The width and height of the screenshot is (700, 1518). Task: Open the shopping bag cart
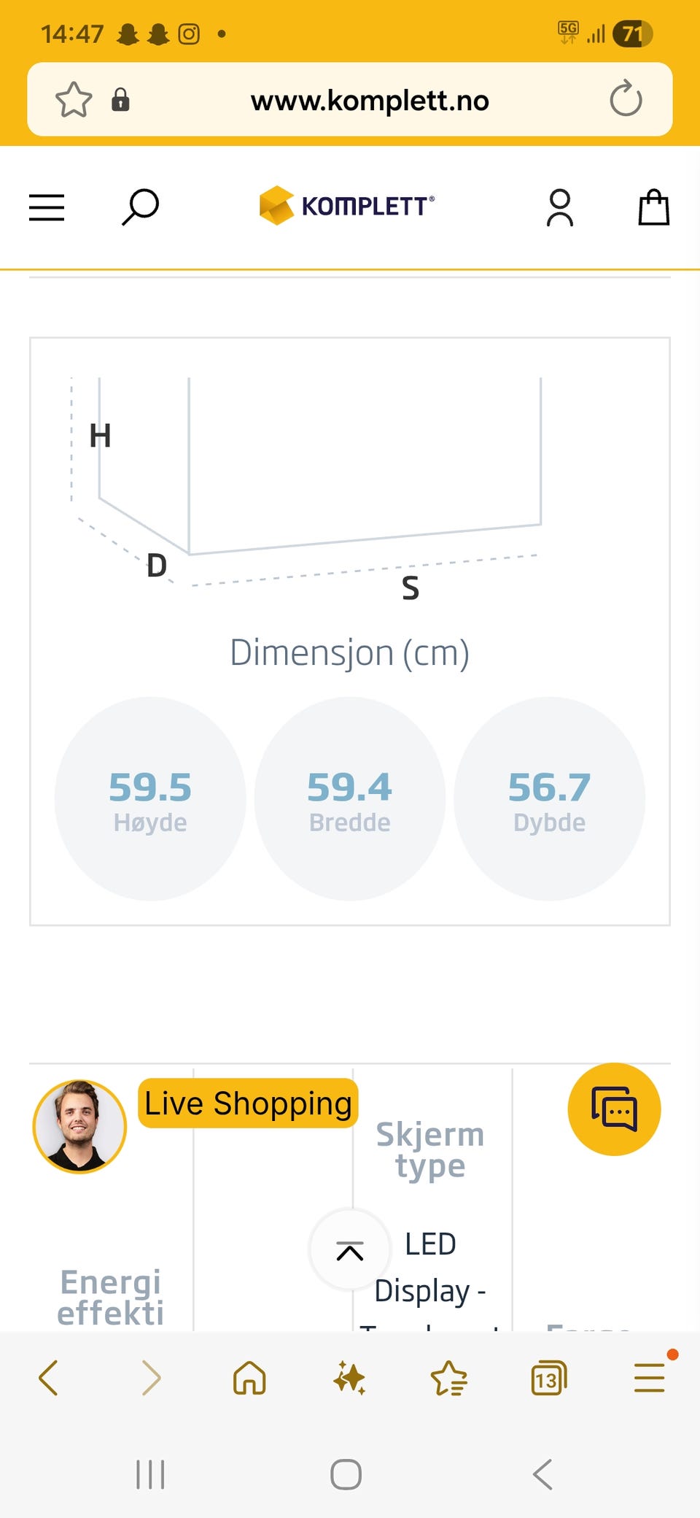653,207
